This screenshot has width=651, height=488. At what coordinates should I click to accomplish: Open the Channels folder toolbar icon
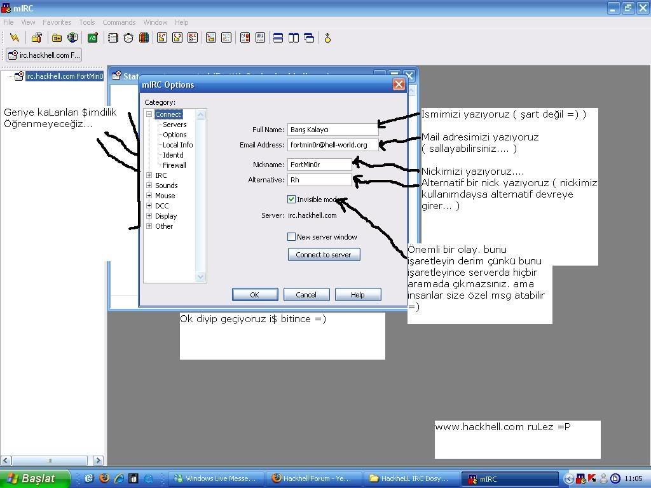click(x=57, y=37)
